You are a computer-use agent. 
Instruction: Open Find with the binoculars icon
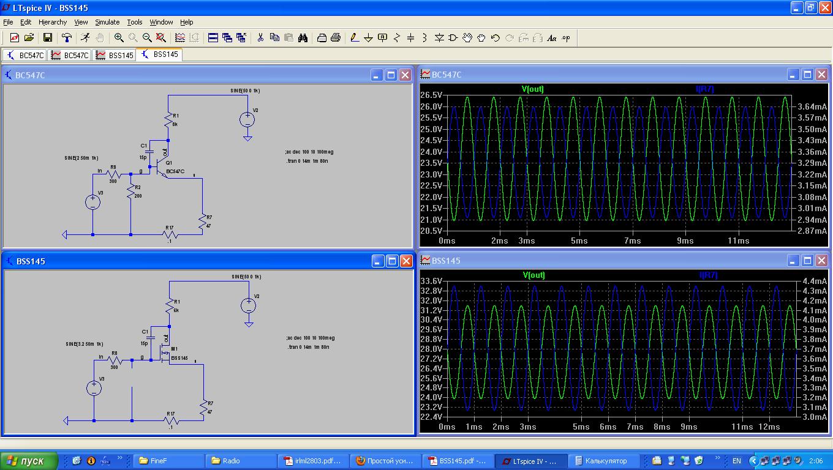click(303, 38)
